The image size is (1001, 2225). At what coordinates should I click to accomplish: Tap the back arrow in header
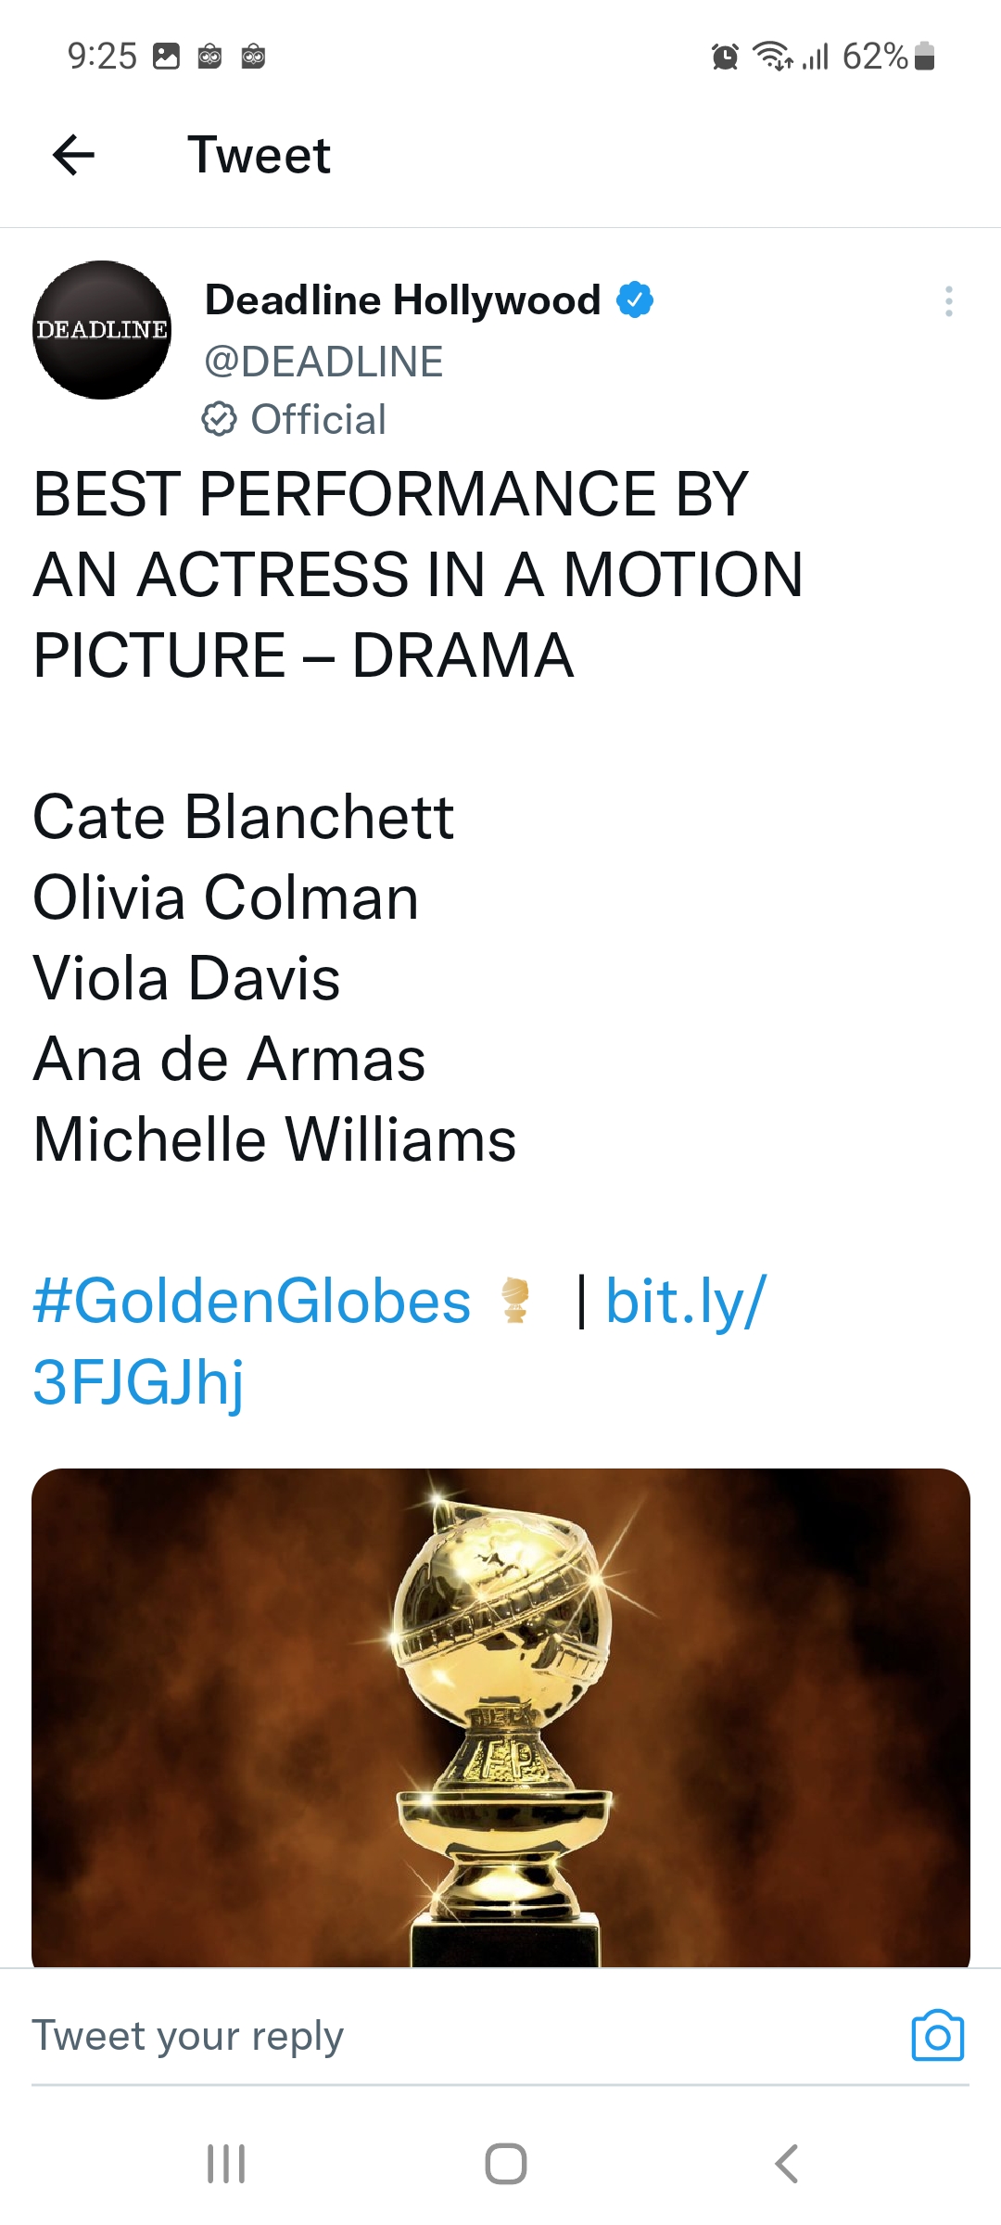[x=74, y=155]
